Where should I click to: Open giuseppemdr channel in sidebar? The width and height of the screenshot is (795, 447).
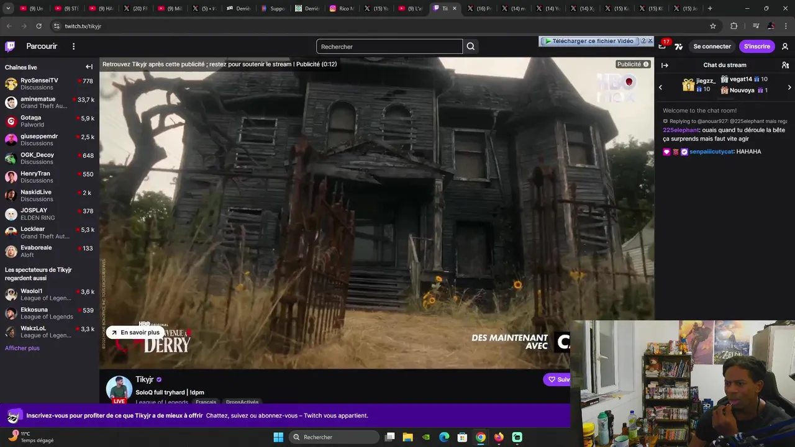click(x=50, y=140)
